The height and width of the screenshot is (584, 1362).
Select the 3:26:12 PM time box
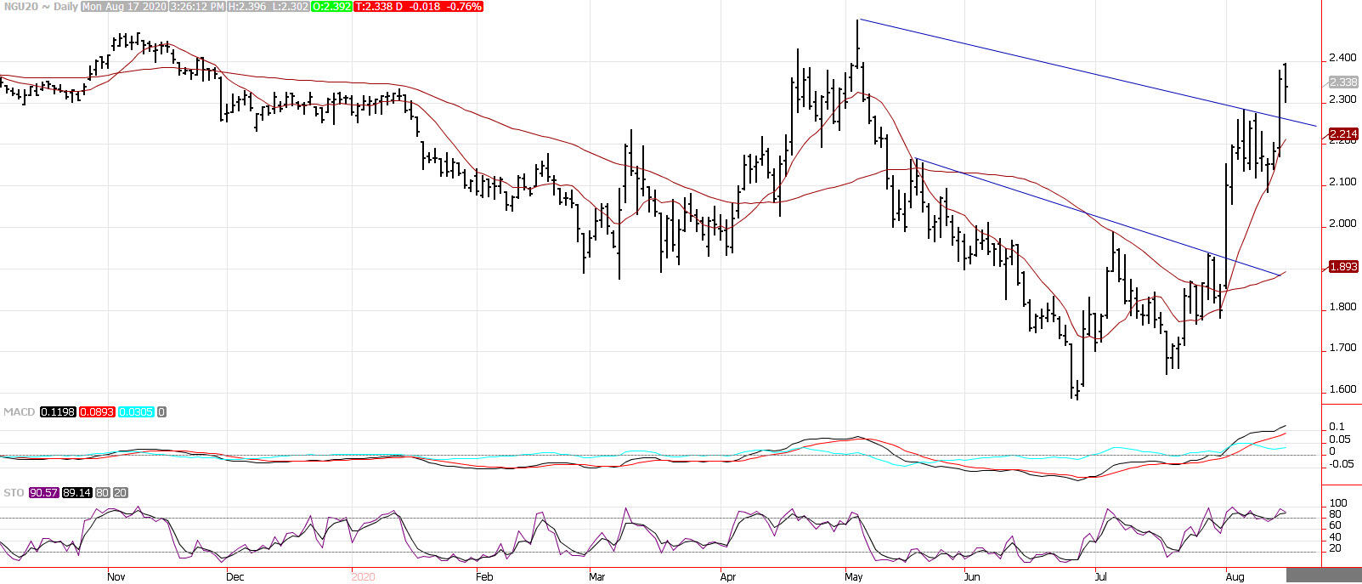195,7
